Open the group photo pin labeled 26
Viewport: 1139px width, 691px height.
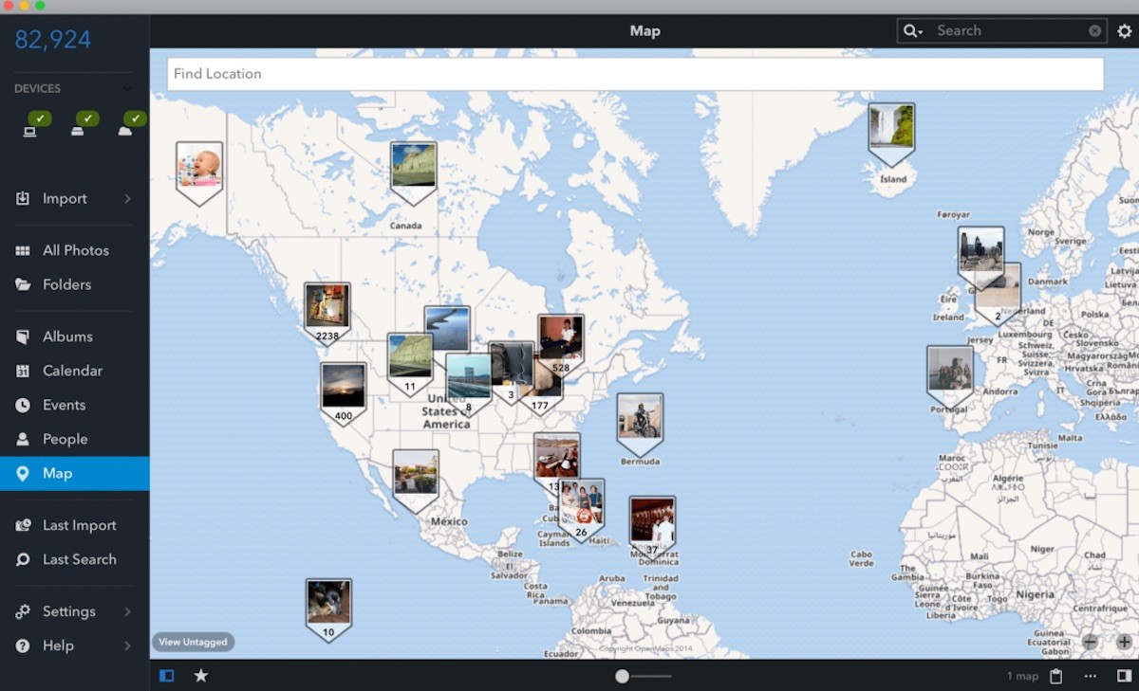pyautogui.click(x=582, y=510)
